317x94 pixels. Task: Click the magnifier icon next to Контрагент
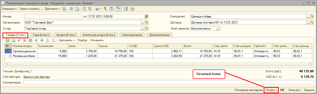(312, 16)
